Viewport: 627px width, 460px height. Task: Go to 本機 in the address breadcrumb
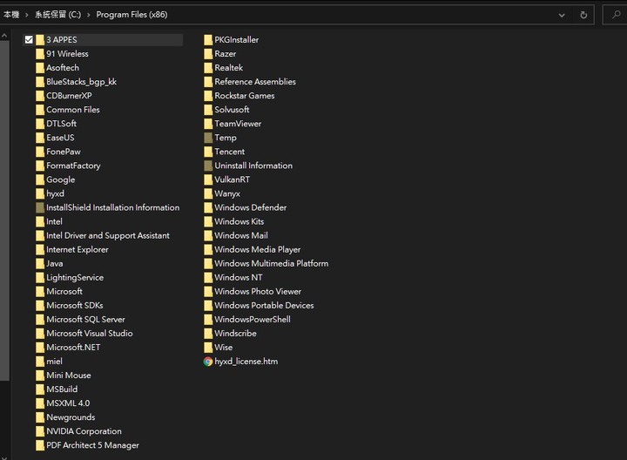(11, 15)
